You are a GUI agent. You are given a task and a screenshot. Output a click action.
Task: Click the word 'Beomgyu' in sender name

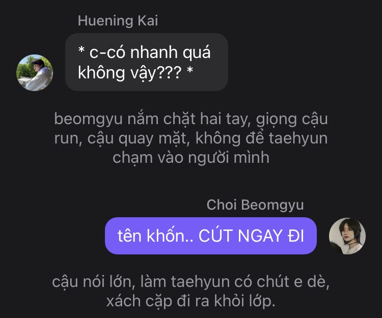[272, 206]
